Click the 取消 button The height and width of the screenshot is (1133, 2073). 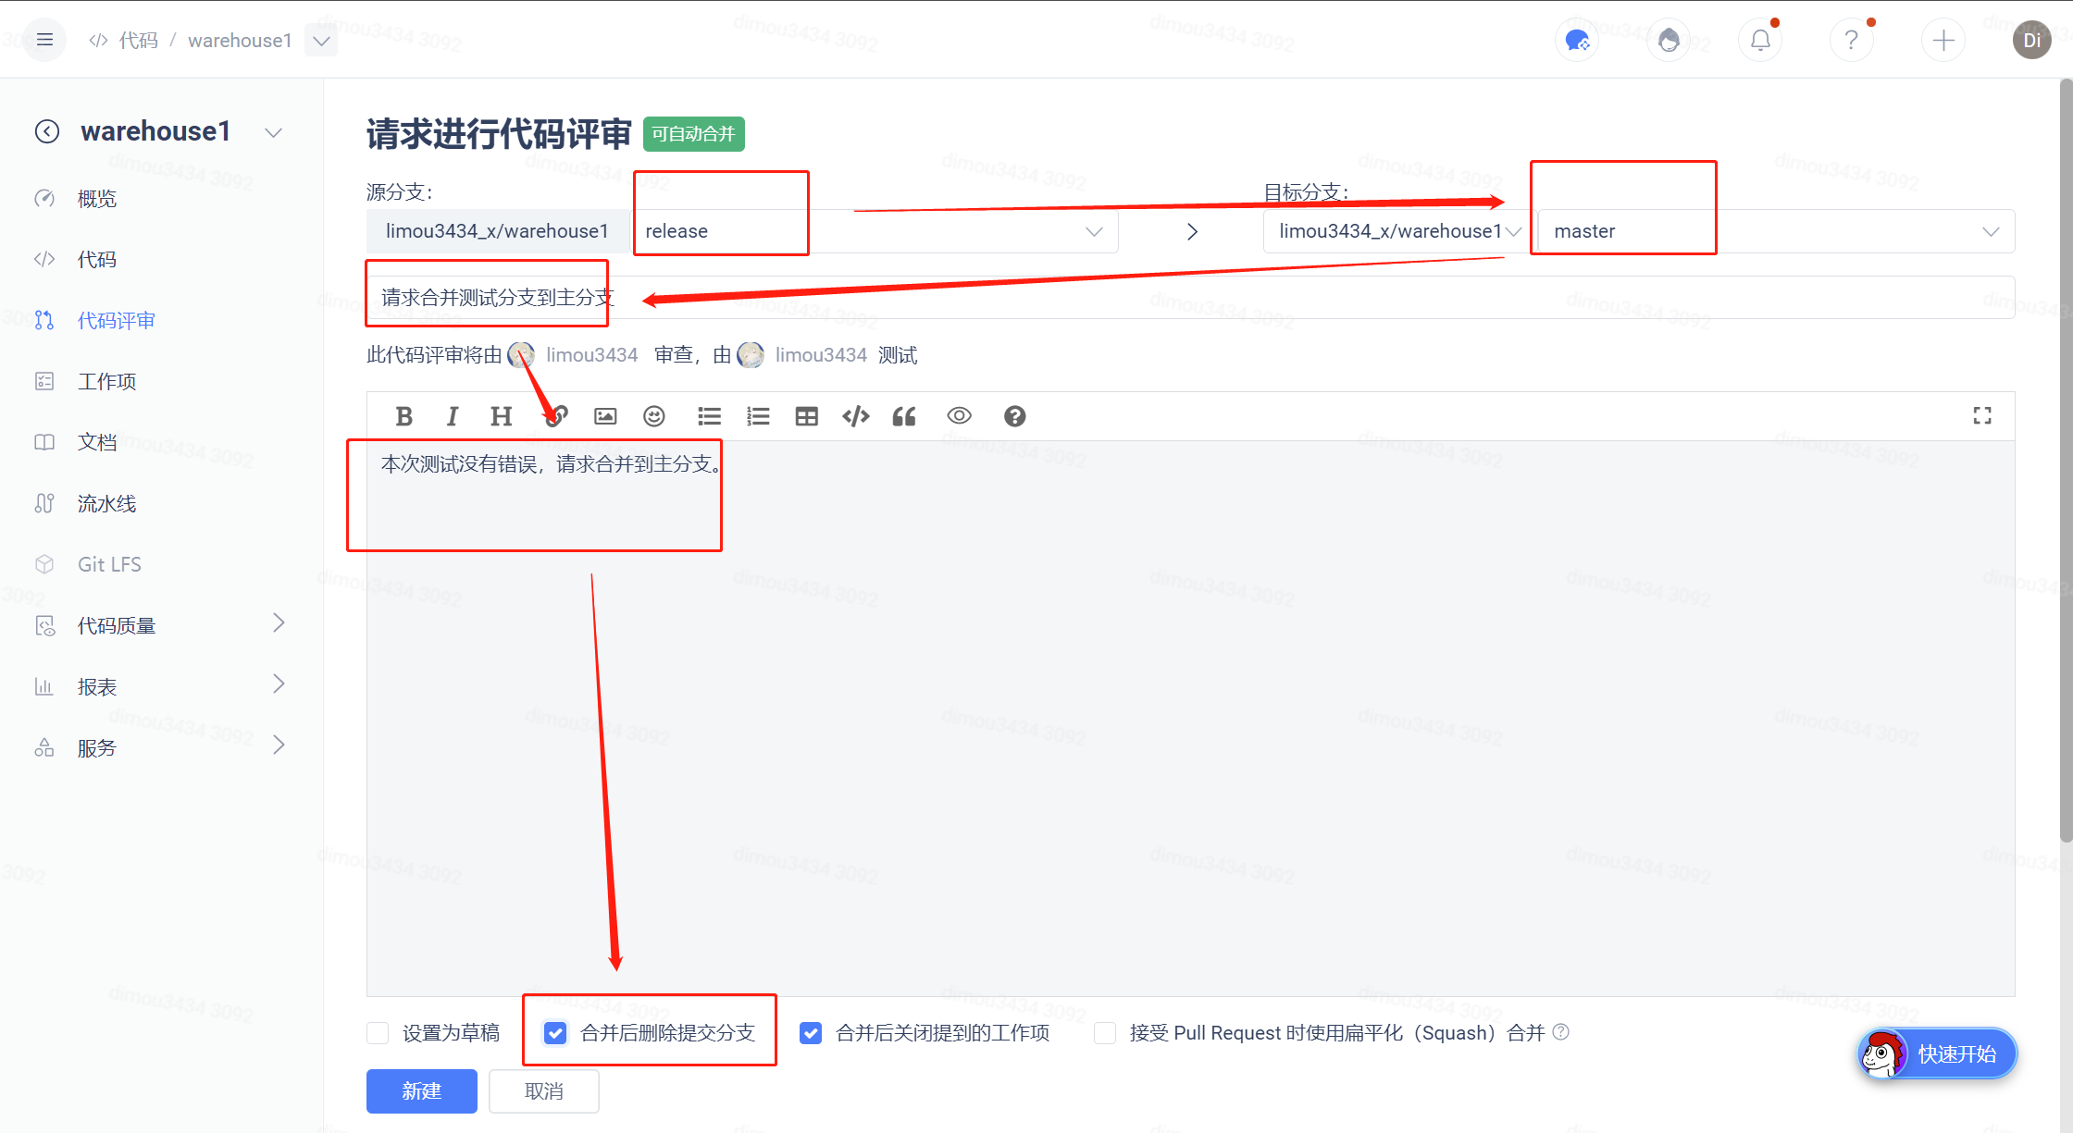click(543, 1091)
